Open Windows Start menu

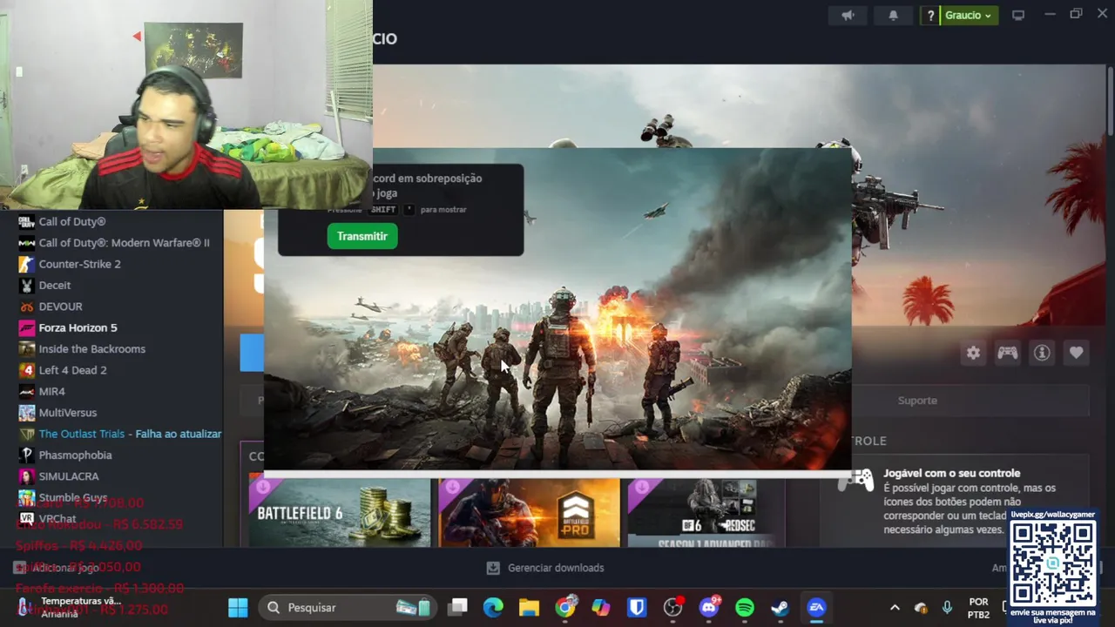click(x=238, y=607)
